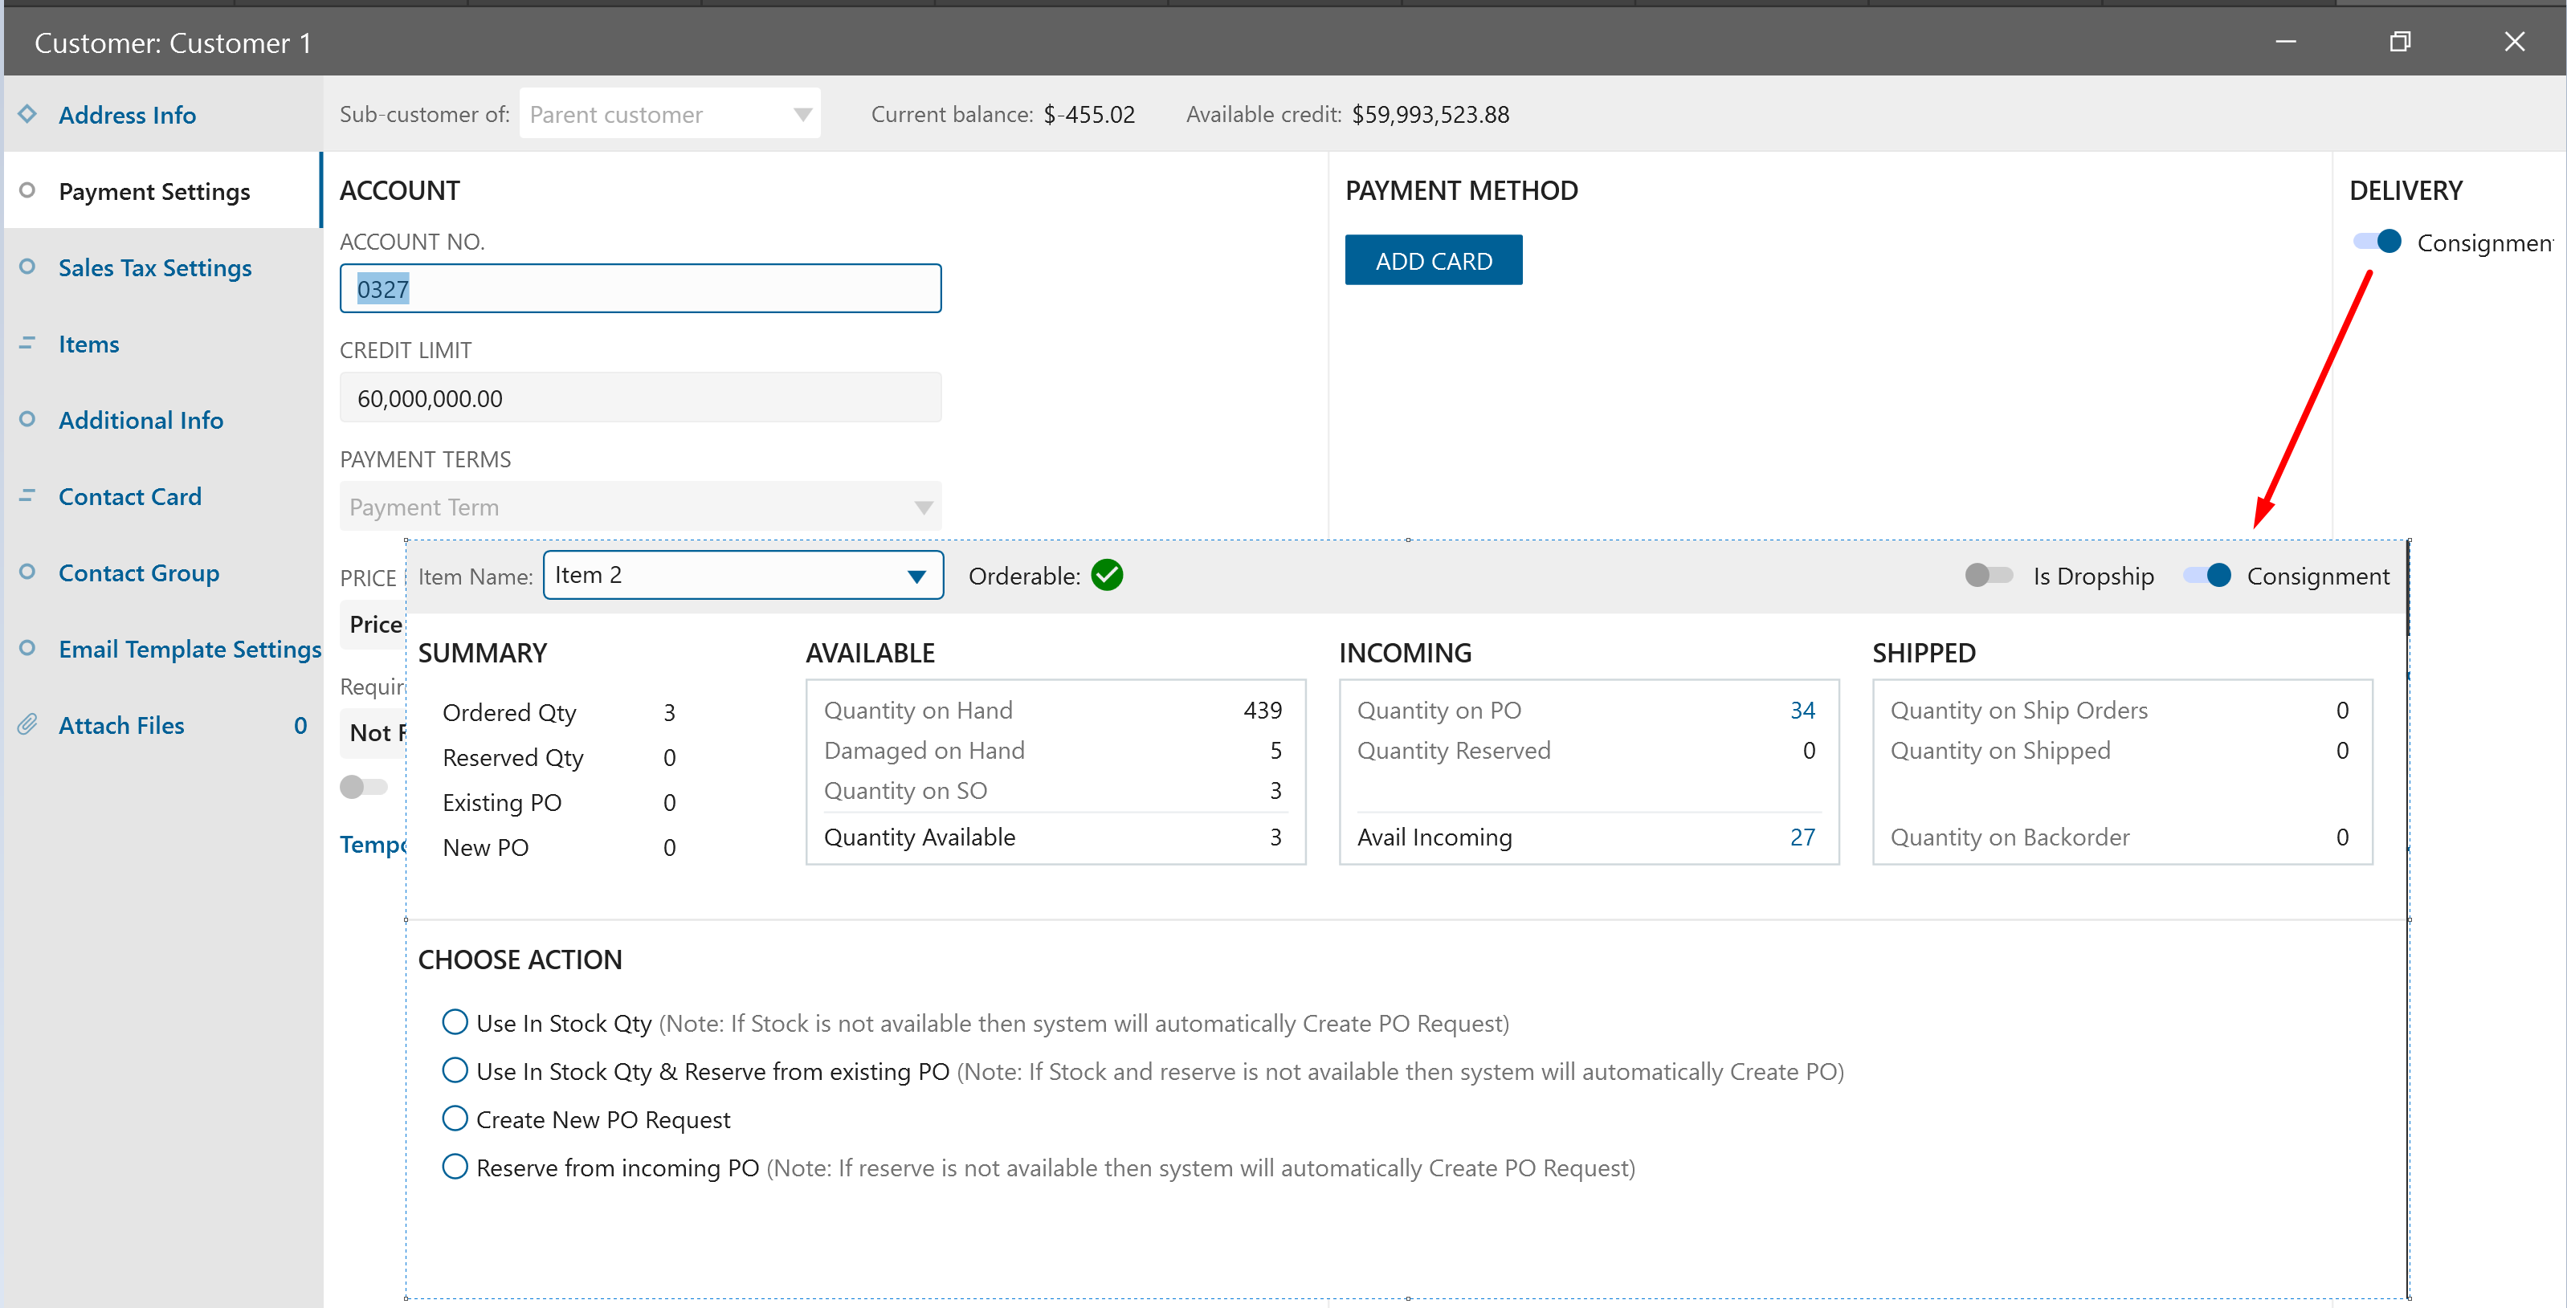Choose the Reserve from incoming PO option

click(x=455, y=1166)
